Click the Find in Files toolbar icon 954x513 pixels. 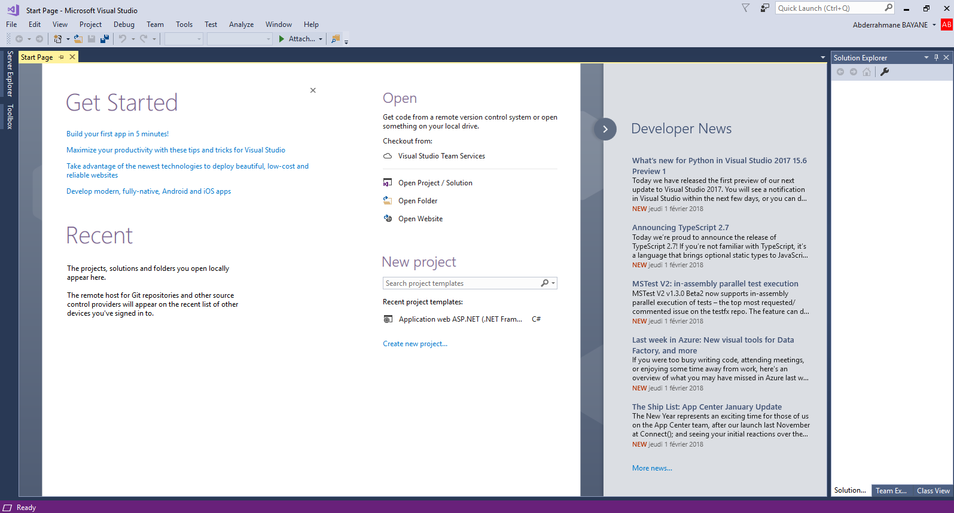336,39
